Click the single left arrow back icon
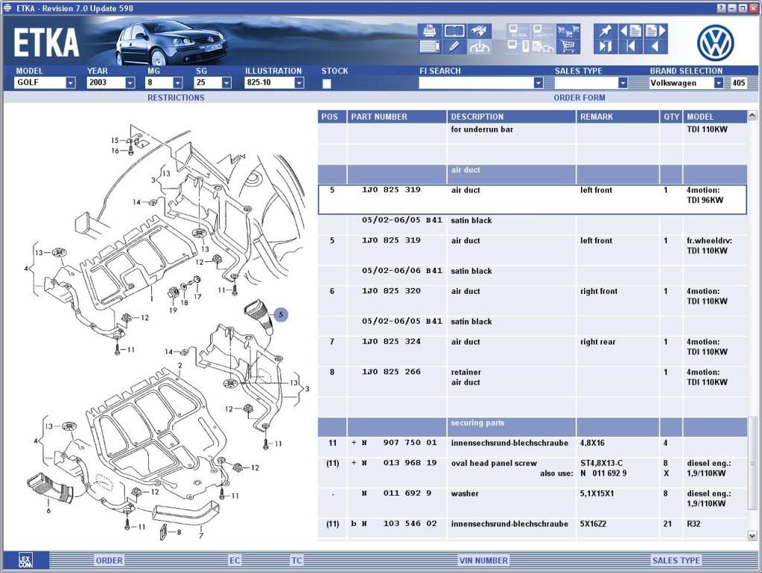This screenshot has width=762, height=573. [655, 47]
